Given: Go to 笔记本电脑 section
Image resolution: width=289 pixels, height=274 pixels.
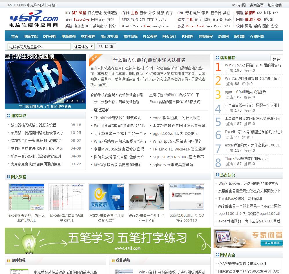Looking at the screenshot, I should coord(109,36).
